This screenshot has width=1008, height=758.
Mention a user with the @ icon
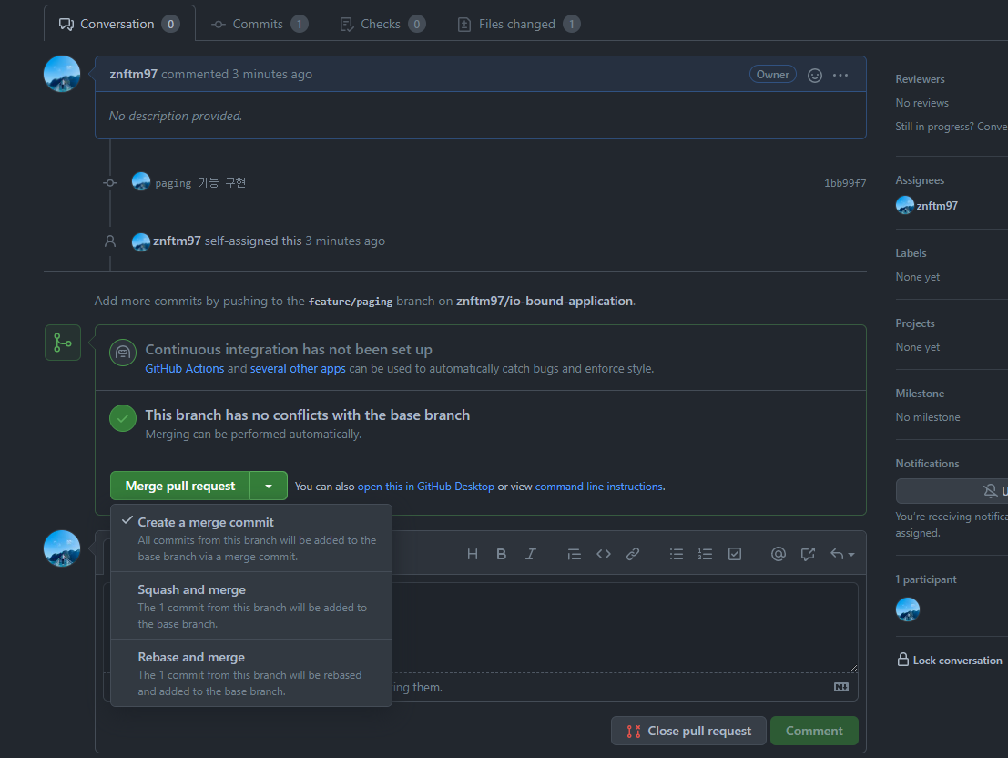point(778,554)
